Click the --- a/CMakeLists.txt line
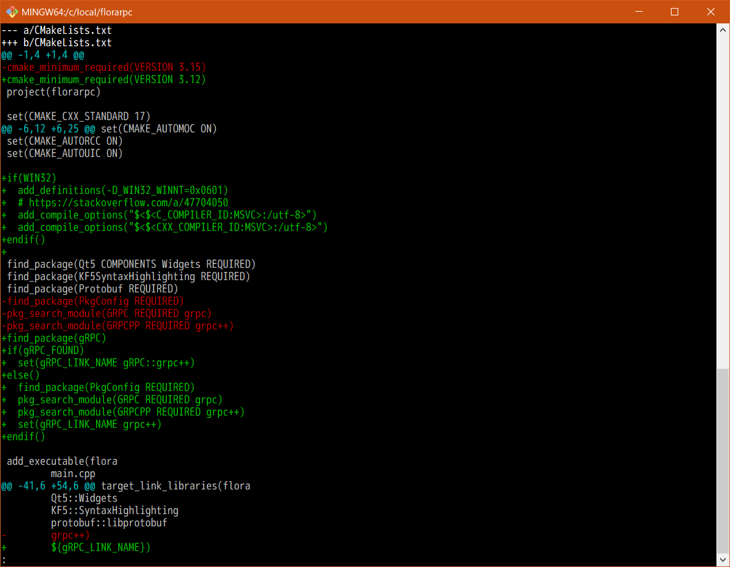Viewport: 730px width, 567px height. [56, 30]
